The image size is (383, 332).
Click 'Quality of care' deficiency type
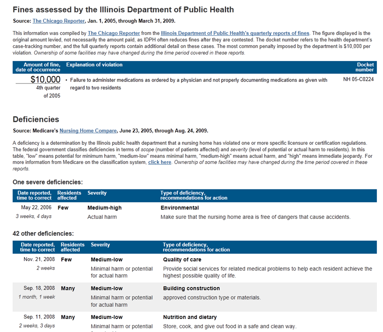[182, 260]
